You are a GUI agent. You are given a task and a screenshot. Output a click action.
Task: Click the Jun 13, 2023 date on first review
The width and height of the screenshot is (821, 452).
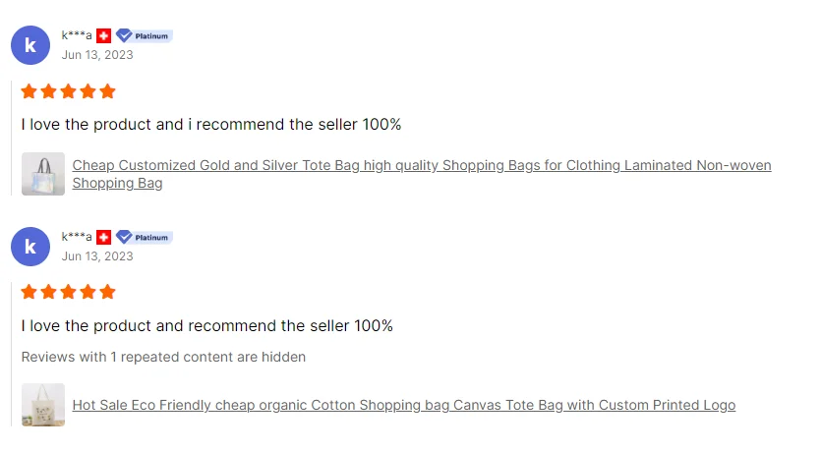pos(97,55)
